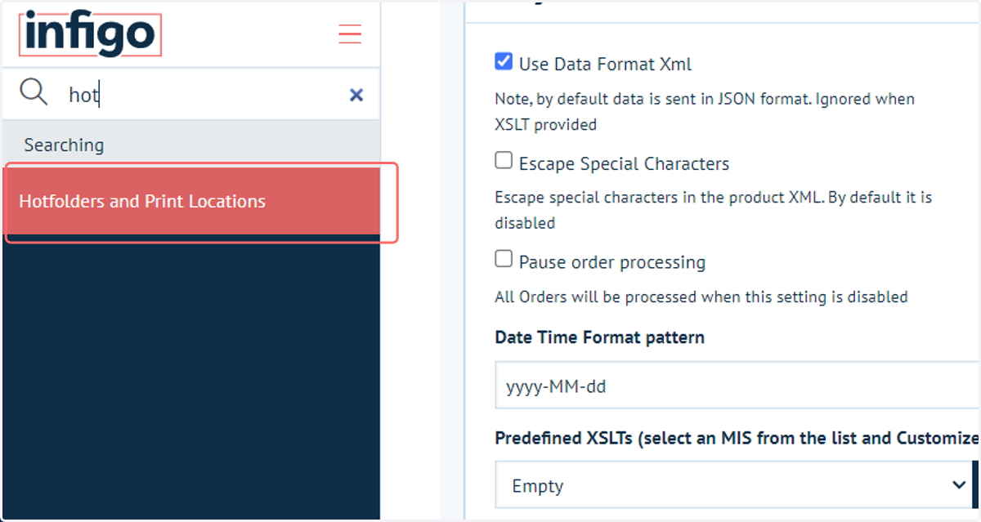Toggle the hamburger menu icon
Viewport: 981px width, 522px height.
click(x=350, y=33)
